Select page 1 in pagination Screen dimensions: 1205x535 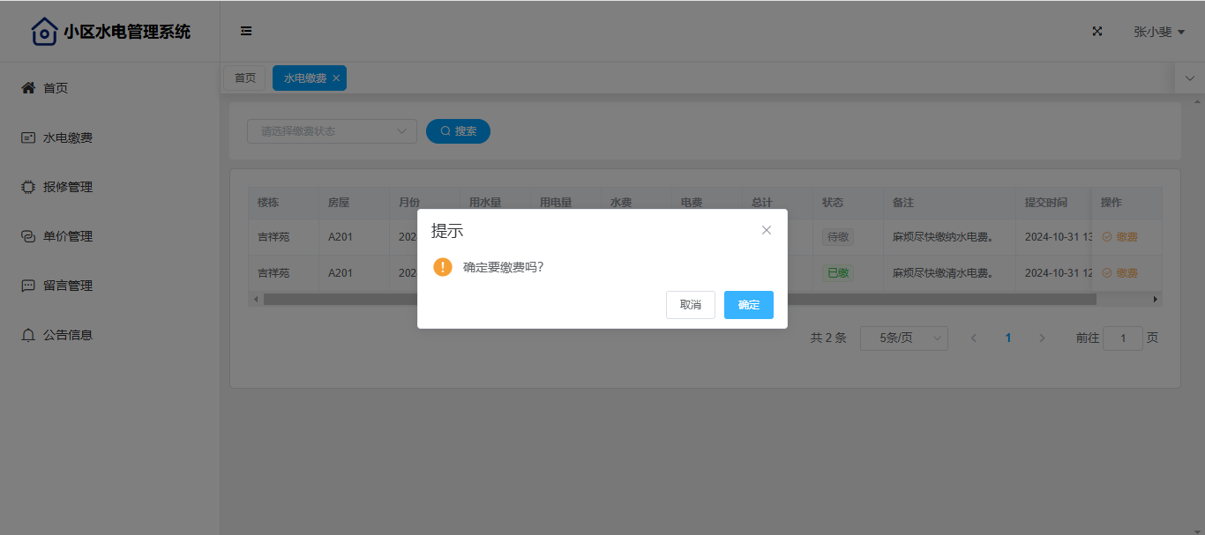(1008, 338)
